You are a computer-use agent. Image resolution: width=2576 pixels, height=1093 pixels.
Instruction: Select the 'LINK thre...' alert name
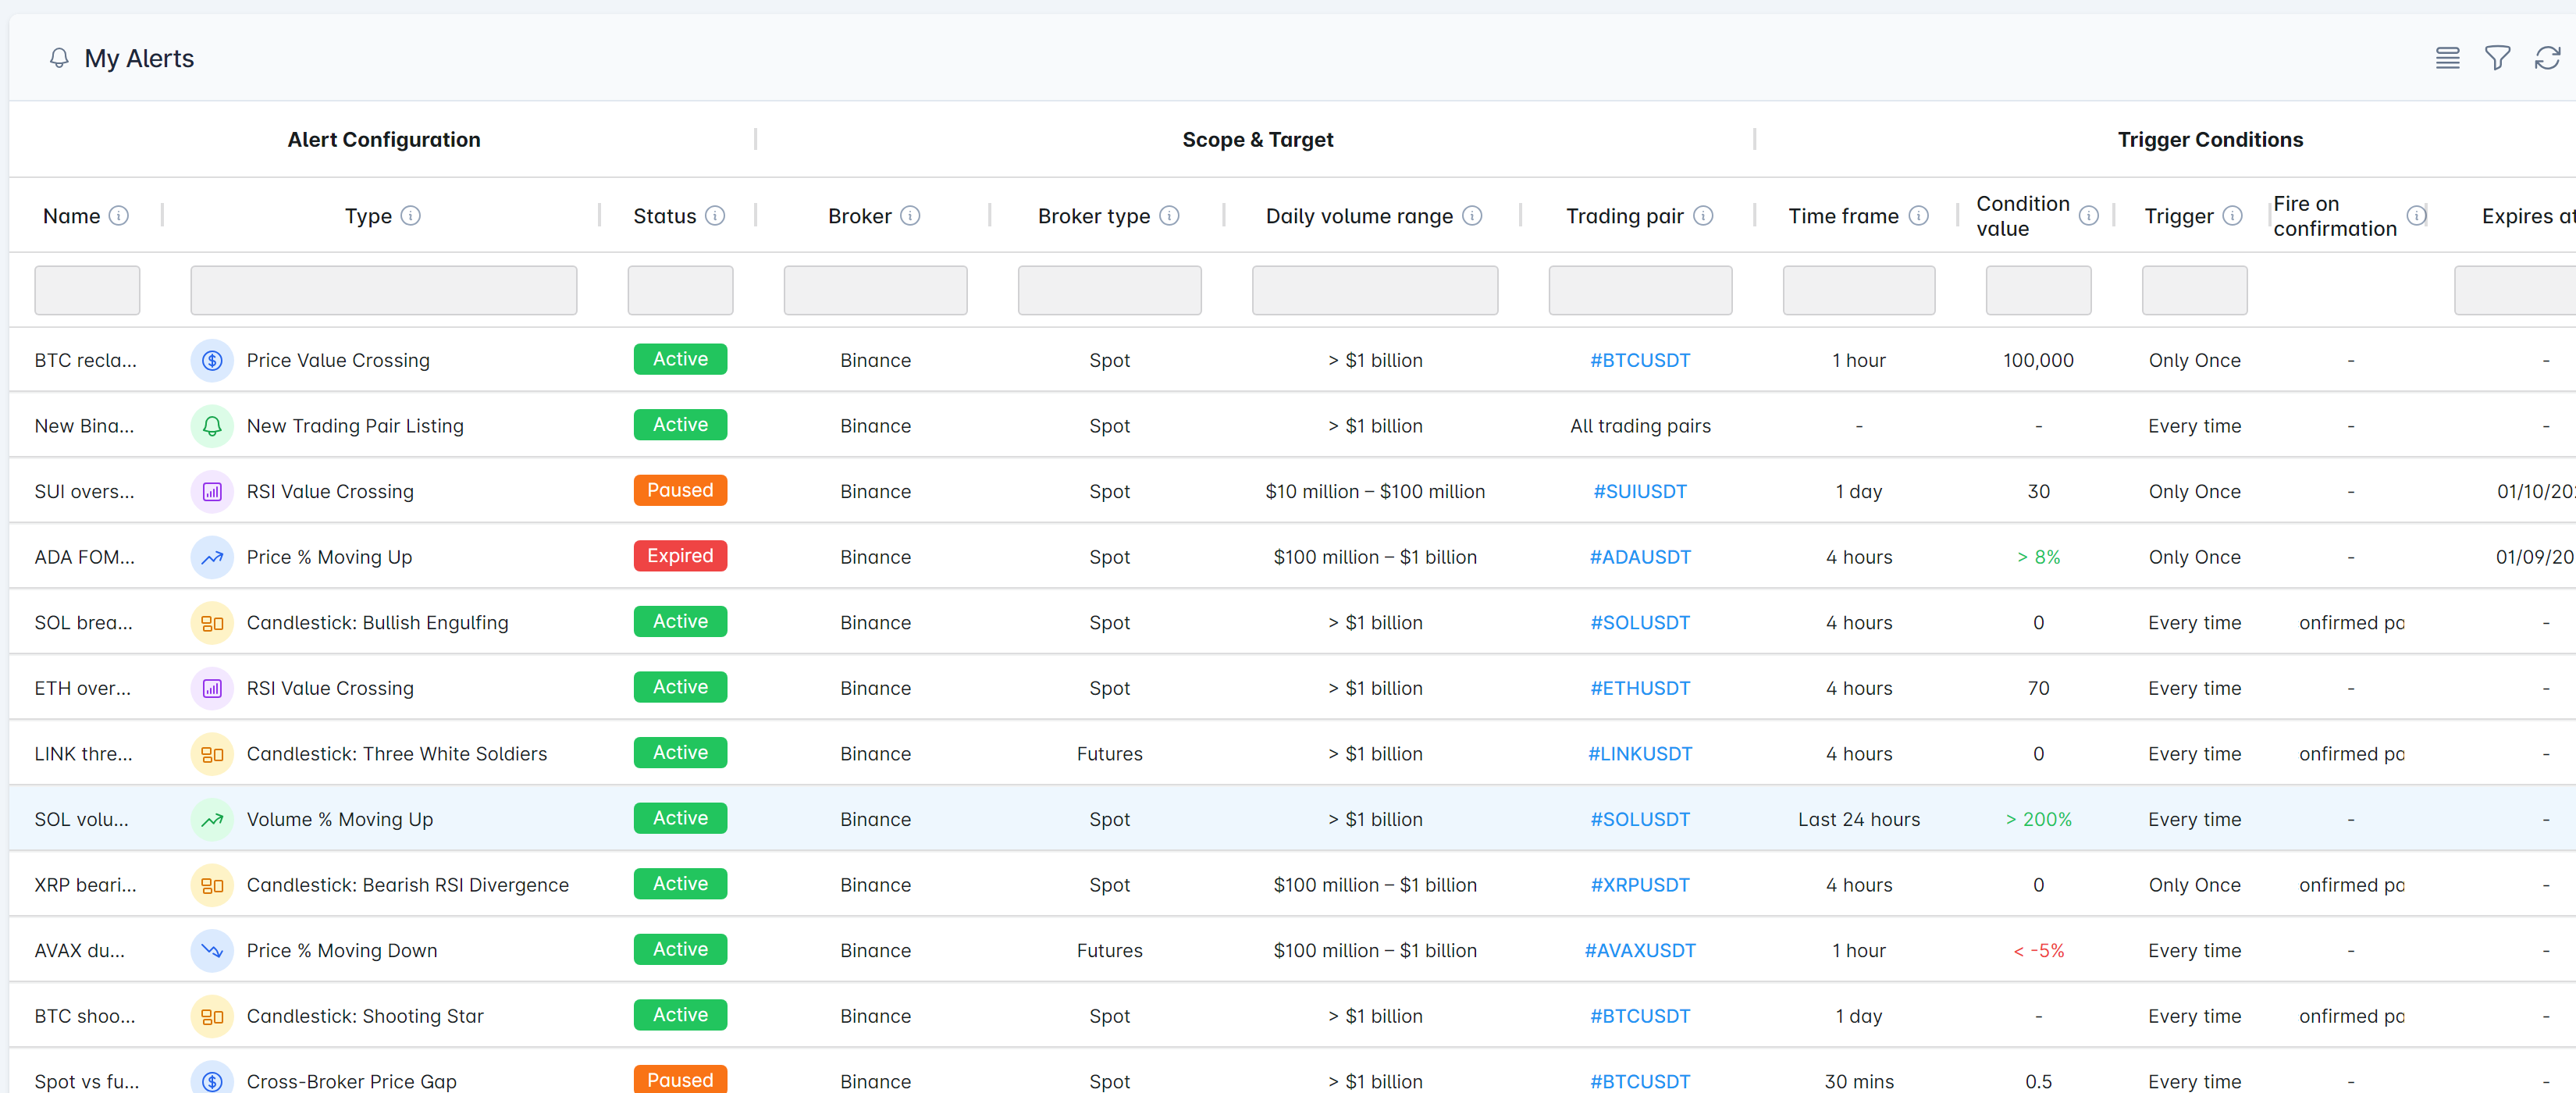click(83, 754)
